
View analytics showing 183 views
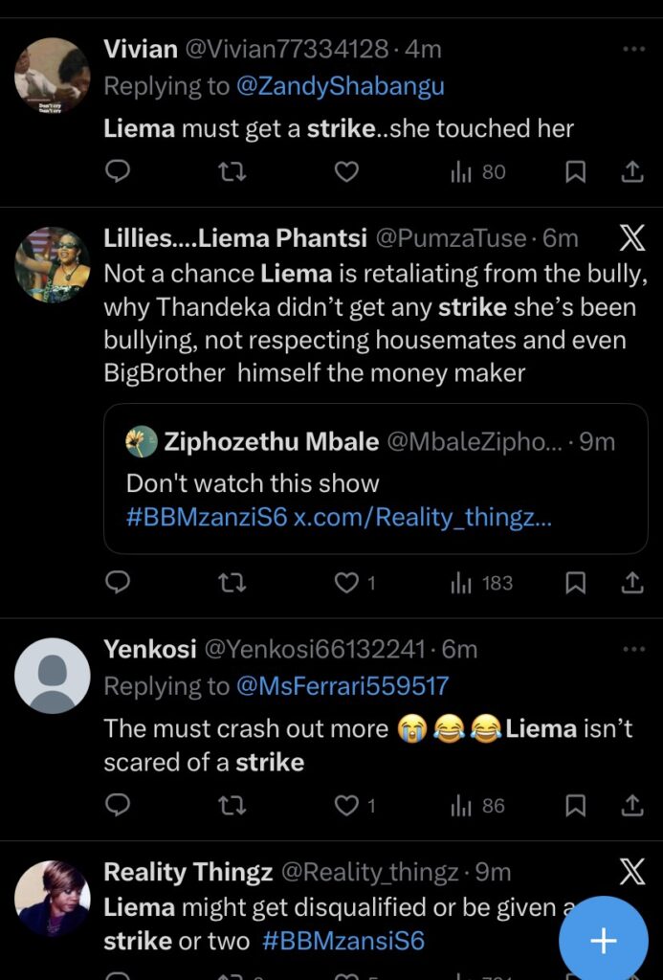pyautogui.click(x=481, y=583)
